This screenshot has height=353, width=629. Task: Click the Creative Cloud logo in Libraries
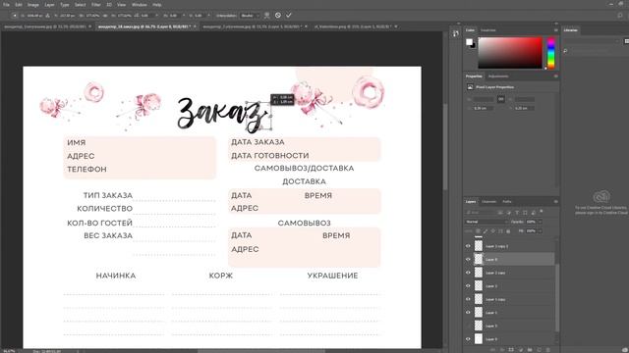601,197
